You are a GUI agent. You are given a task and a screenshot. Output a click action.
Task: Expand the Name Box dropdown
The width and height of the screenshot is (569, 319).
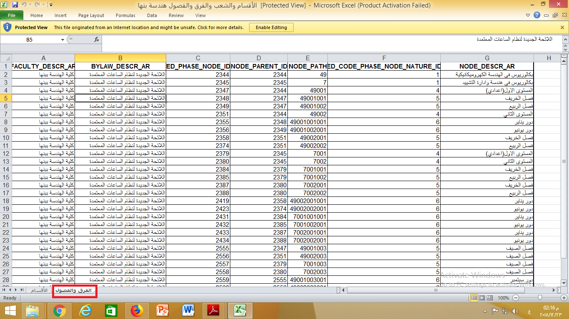[x=62, y=40]
